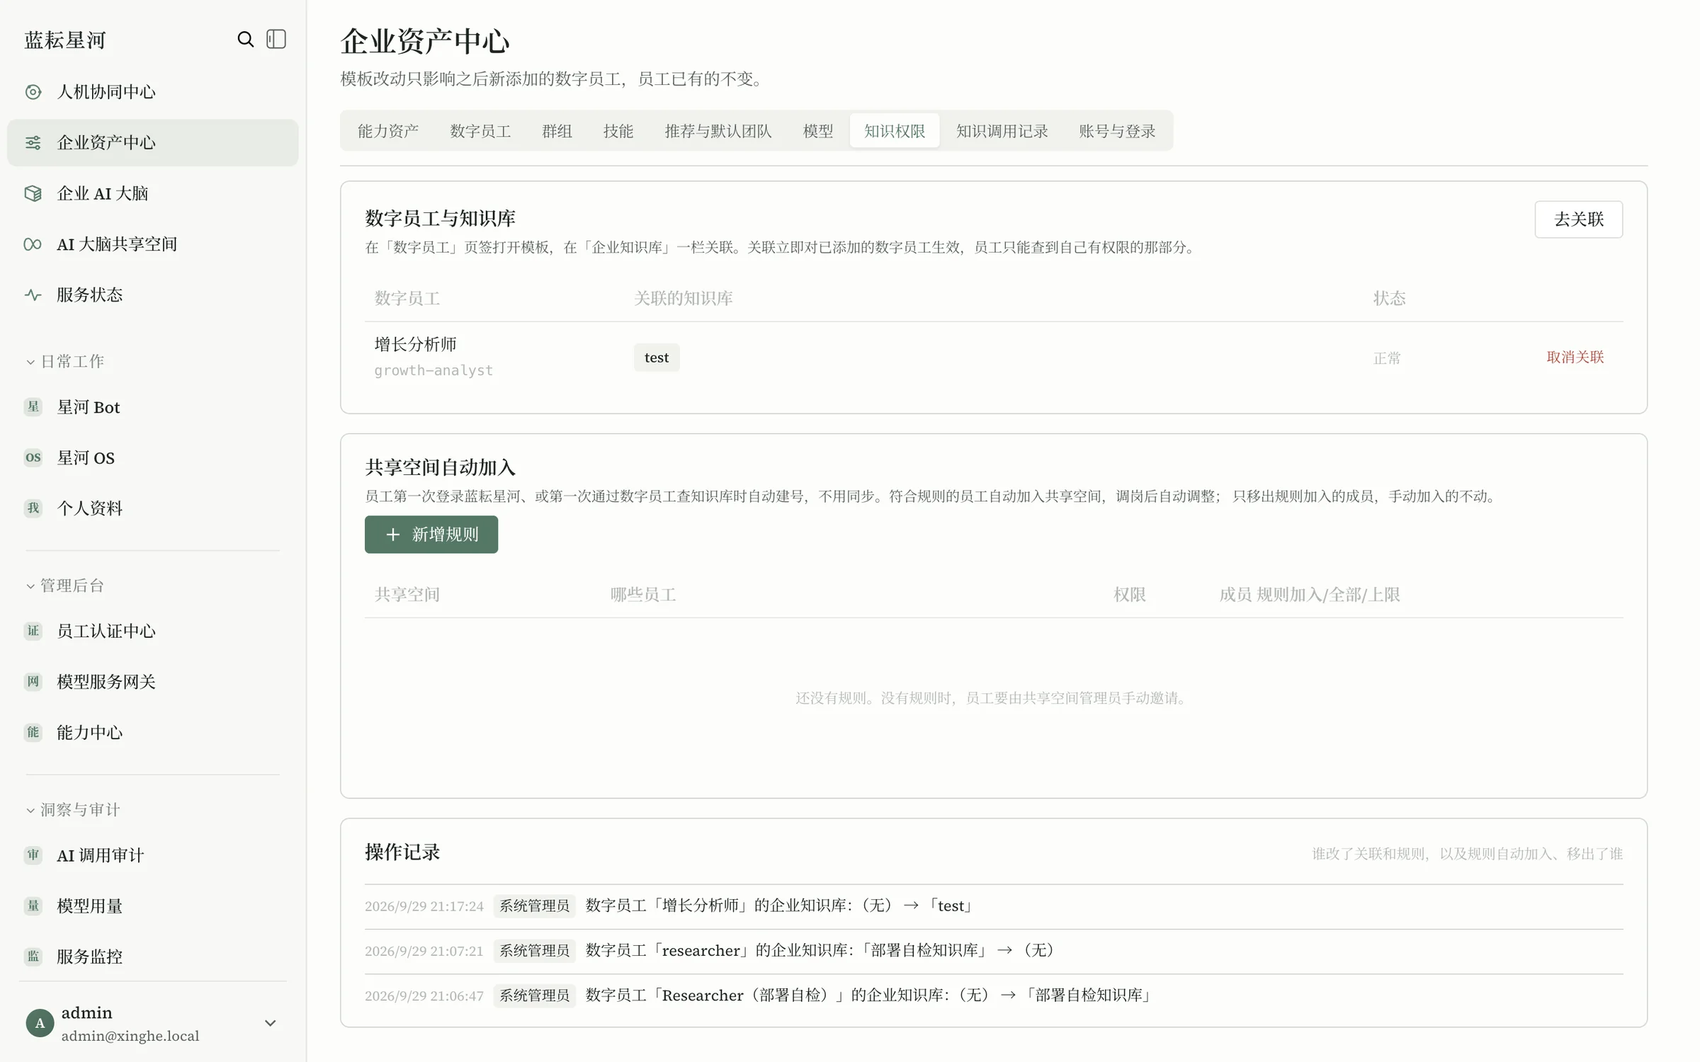Click the 企业 AI 大脑 cube icon
The width and height of the screenshot is (1700, 1062).
coord(33,193)
